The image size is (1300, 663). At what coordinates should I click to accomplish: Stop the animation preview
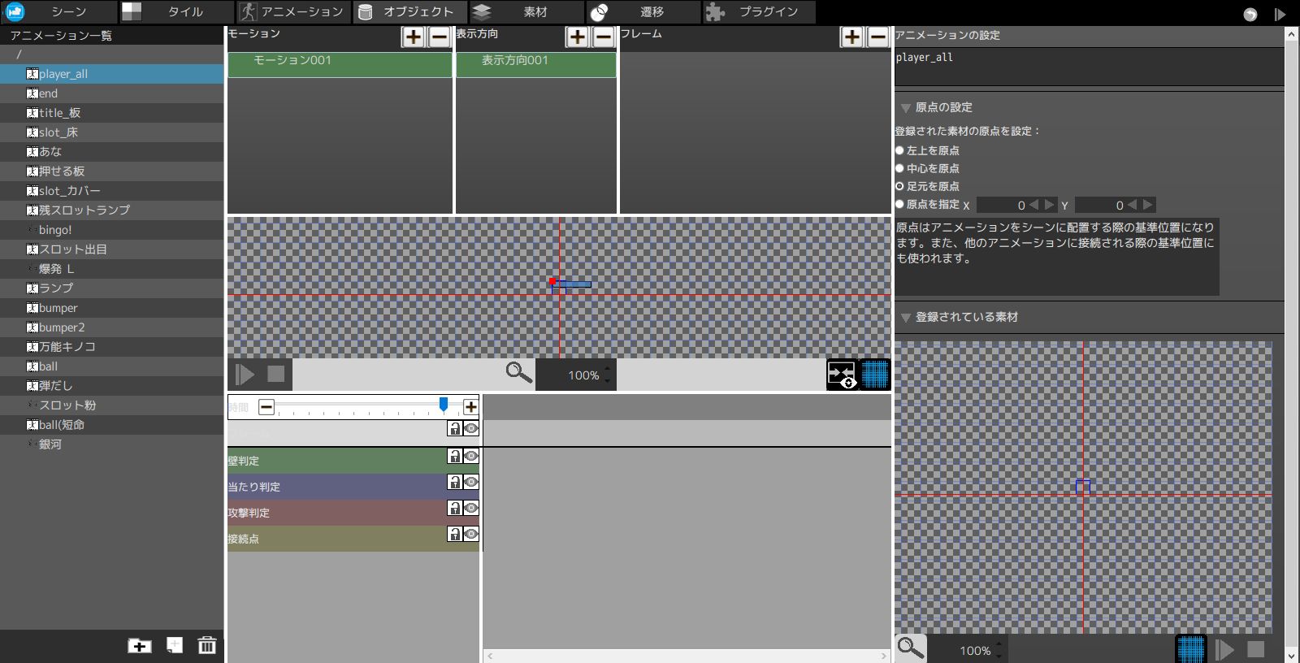click(276, 374)
